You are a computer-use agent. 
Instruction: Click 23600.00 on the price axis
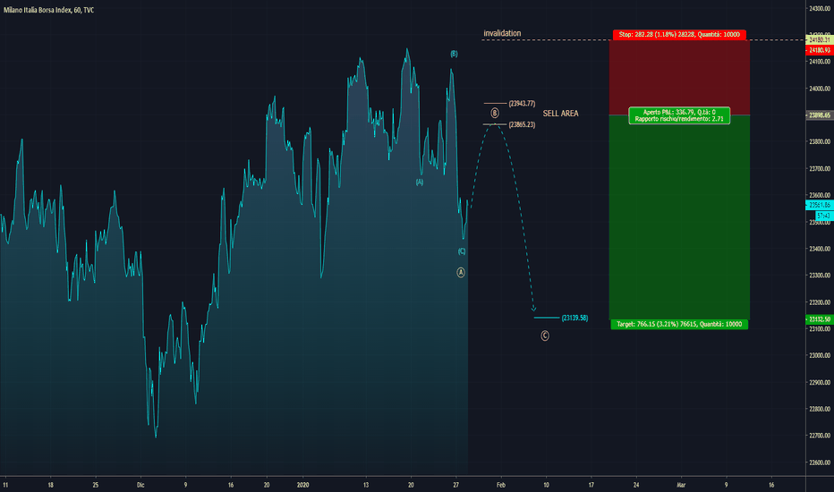pyautogui.click(x=820, y=195)
